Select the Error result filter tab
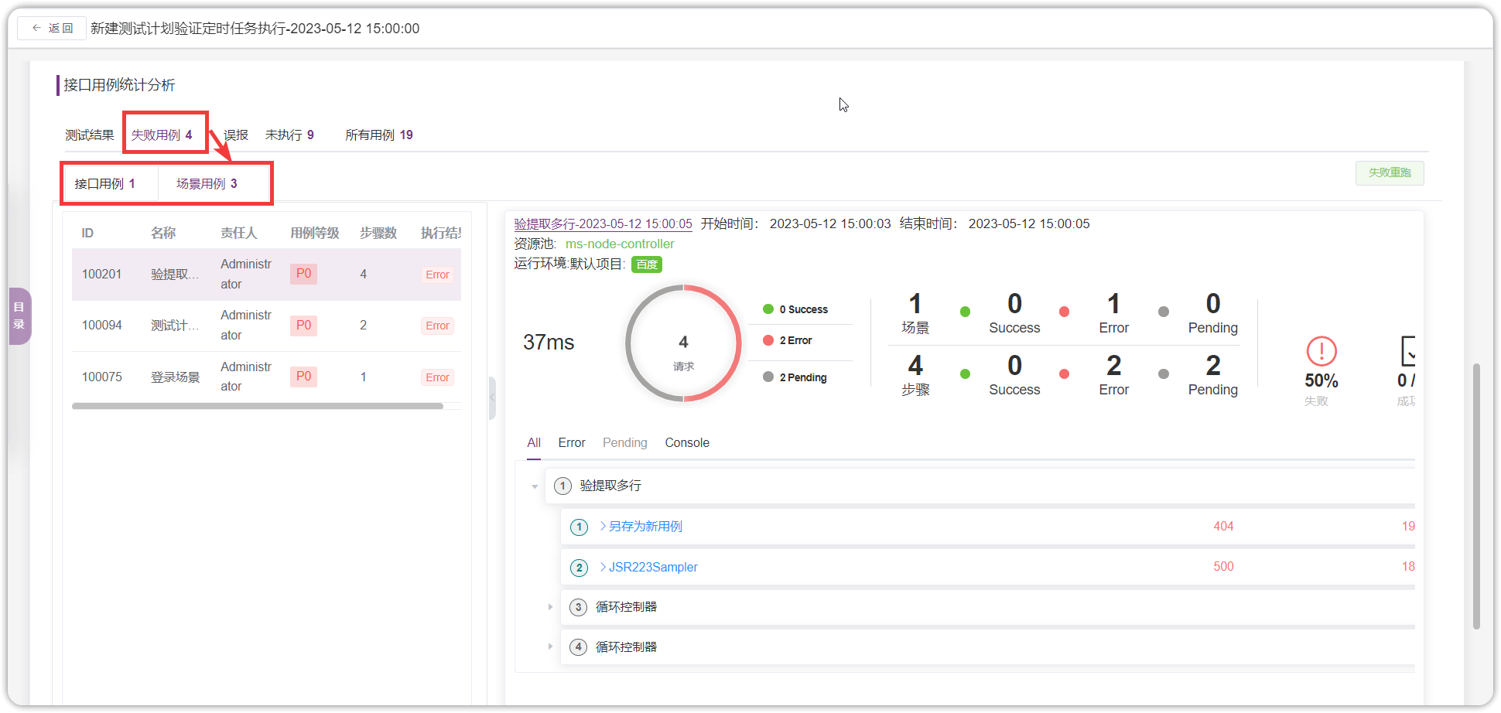Image resolution: width=1501 pixels, height=713 pixels. click(572, 442)
